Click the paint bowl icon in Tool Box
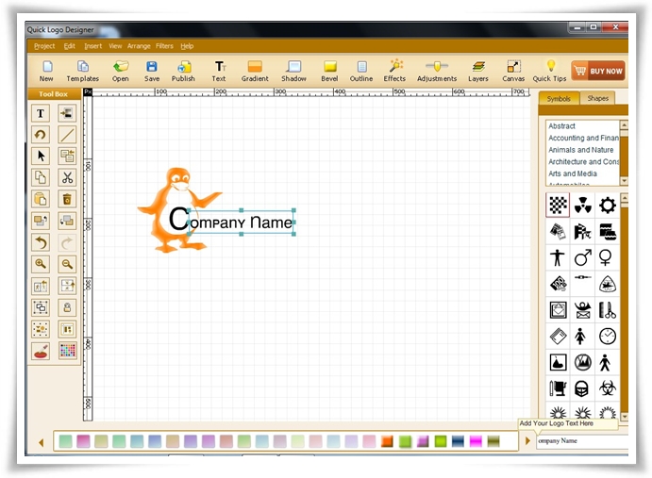 pyautogui.click(x=41, y=352)
